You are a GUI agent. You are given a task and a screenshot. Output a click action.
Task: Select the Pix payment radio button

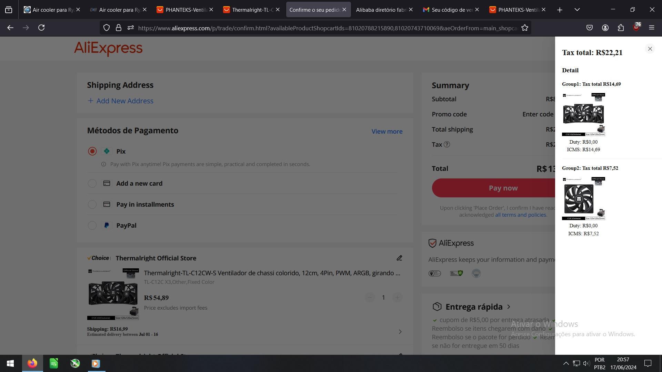coord(92,151)
